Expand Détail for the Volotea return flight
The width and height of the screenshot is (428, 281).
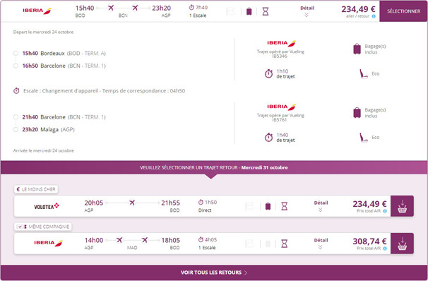click(x=321, y=206)
